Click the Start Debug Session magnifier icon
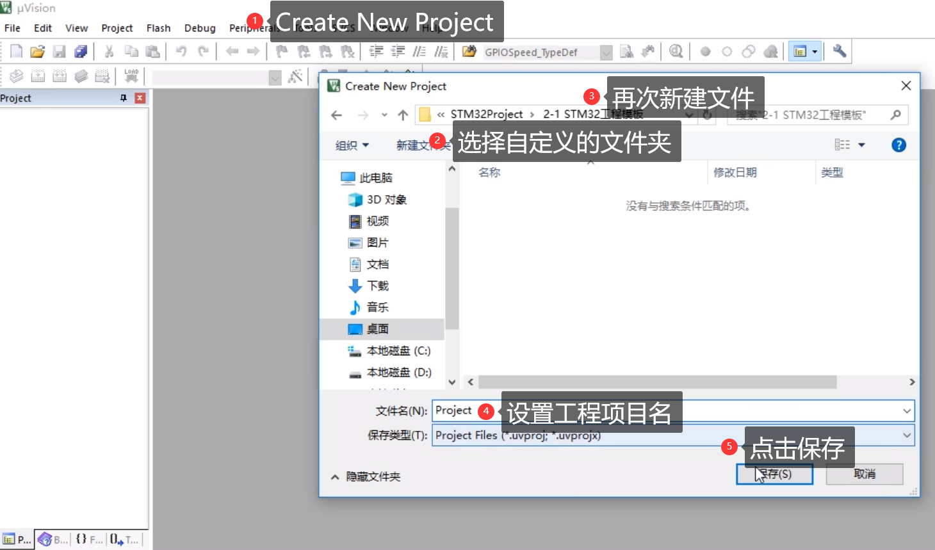 [676, 52]
